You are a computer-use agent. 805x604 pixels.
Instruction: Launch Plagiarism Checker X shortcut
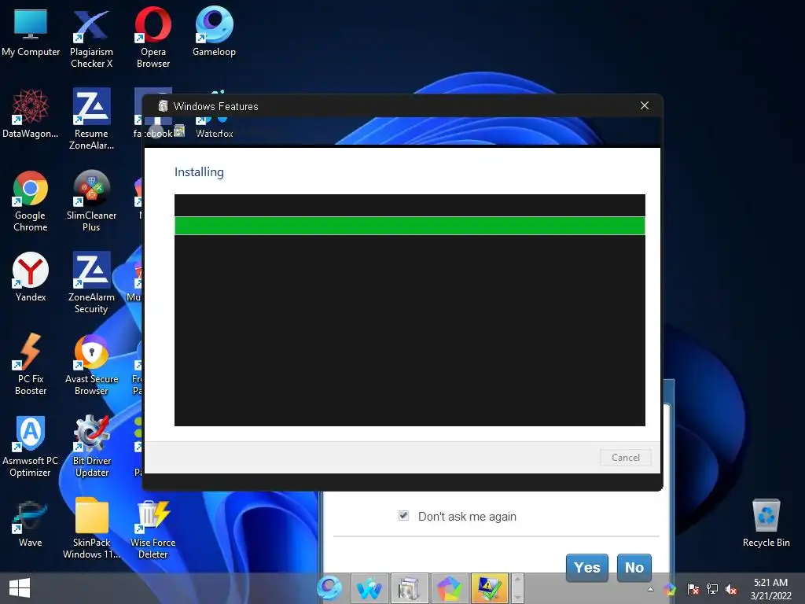pos(91,39)
